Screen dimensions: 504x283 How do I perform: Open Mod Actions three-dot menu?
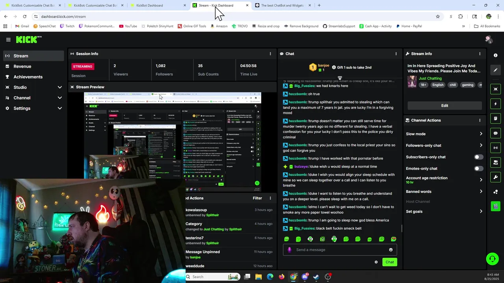[270, 198]
